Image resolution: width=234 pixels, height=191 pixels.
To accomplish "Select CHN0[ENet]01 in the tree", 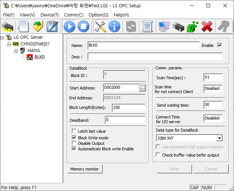I will (35, 44).
